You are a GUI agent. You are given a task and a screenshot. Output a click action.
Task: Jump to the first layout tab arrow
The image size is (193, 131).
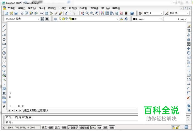(9, 110)
